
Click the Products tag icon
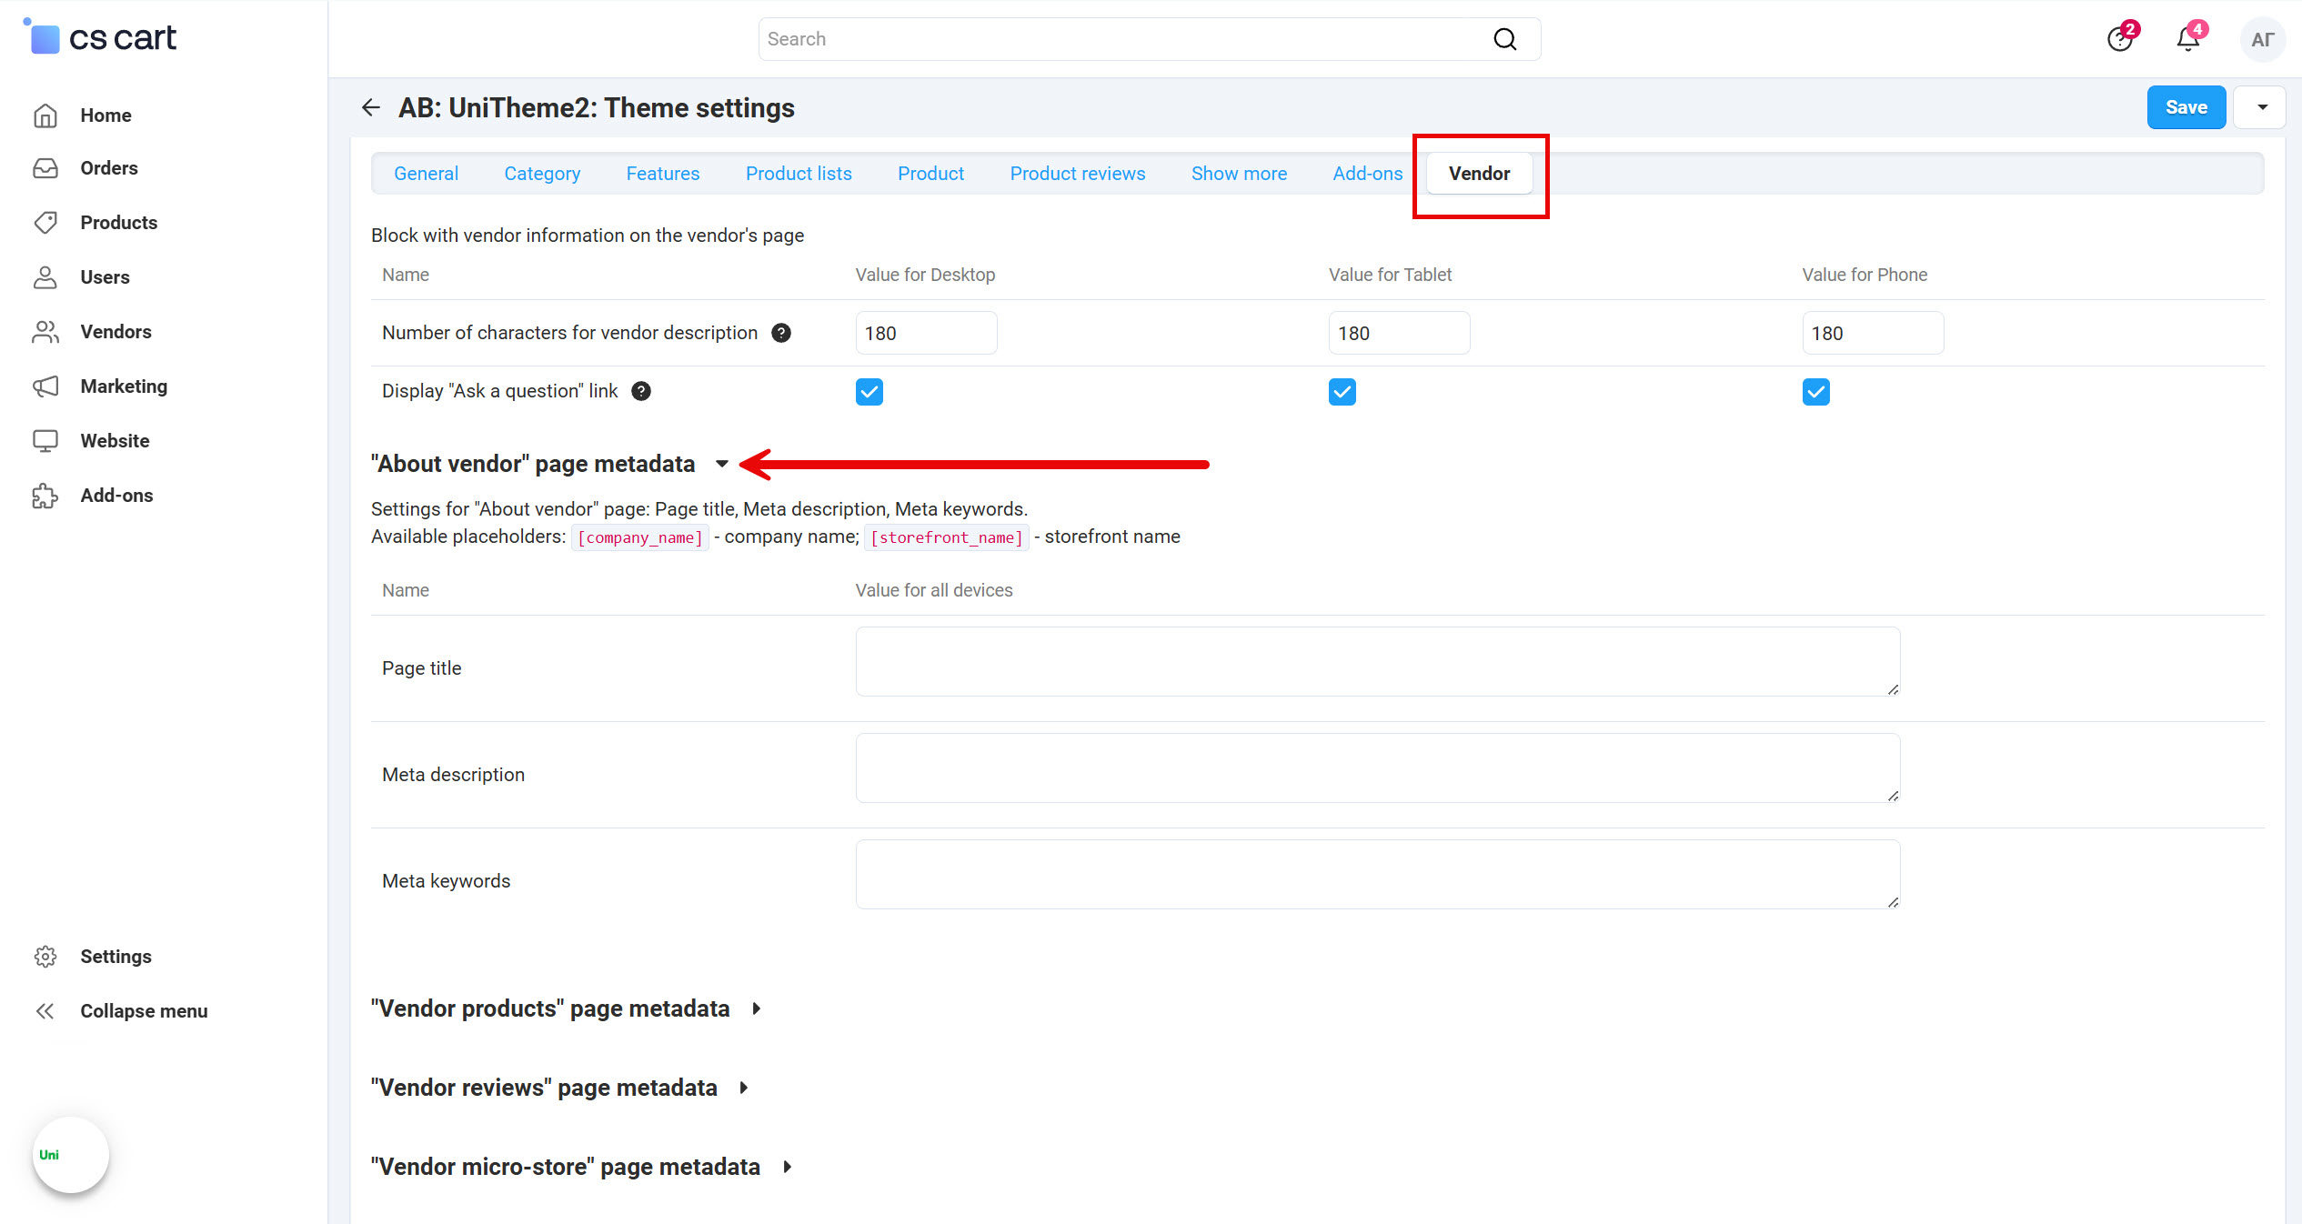(x=45, y=223)
